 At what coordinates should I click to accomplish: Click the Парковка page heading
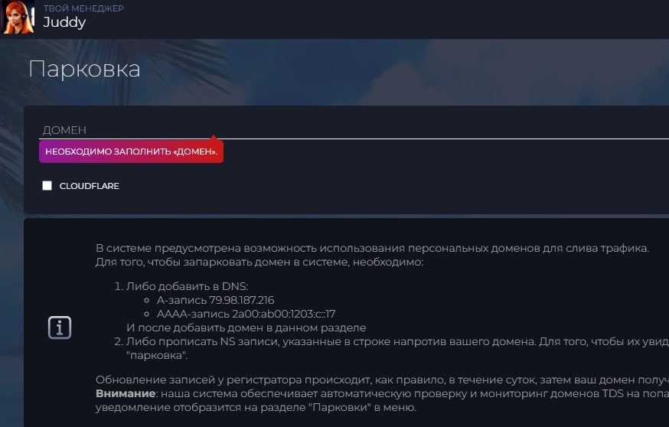84,70
